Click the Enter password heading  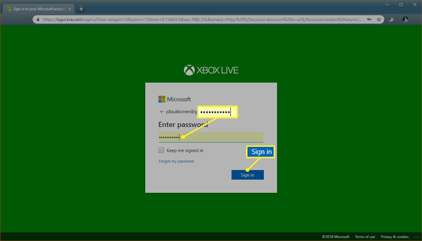pyautogui.click(x=183, y=125)
